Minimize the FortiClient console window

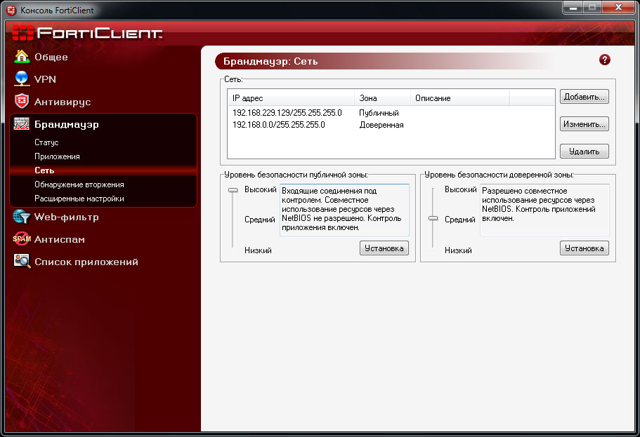(x=573, y=7)
